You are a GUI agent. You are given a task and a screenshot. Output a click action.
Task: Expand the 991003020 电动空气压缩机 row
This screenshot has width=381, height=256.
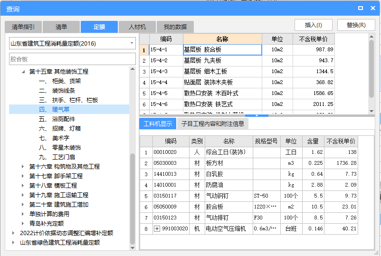pyautogui.click(x=157, y=229)
